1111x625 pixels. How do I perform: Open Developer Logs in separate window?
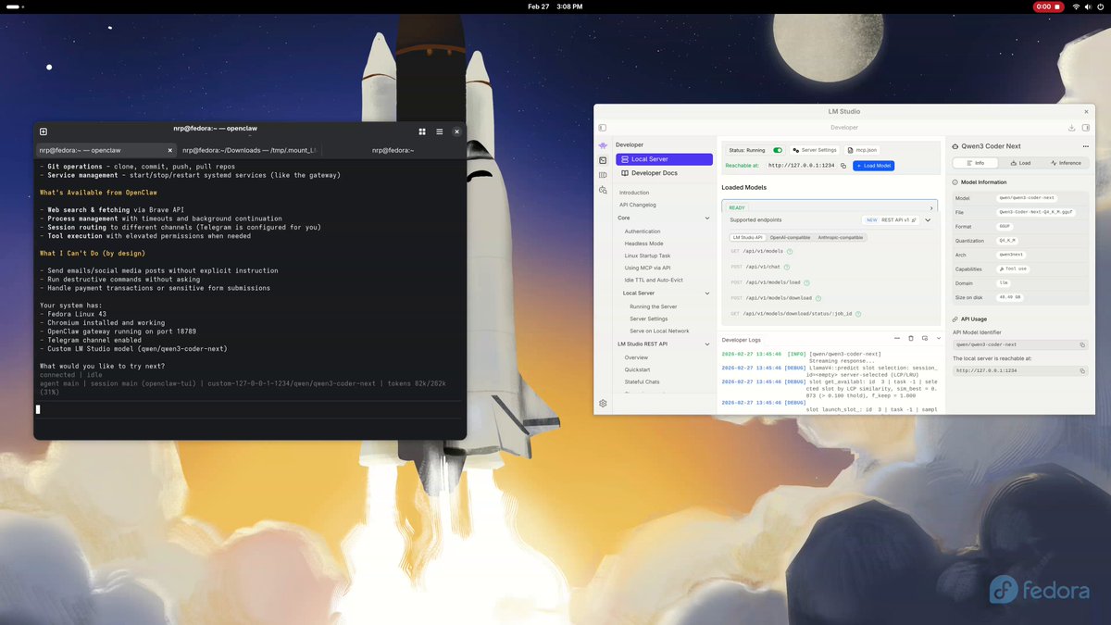tap(925, 339)
